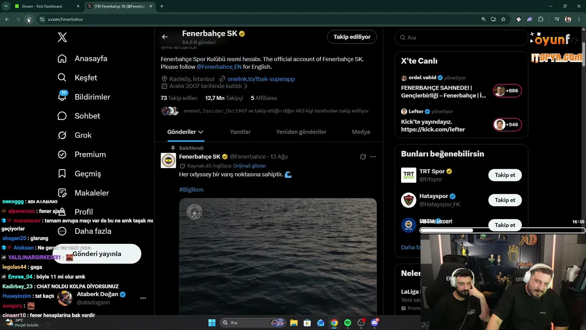The image size is (586, 330).
Task: Open Geçmiş bookmarks in the sidebar
Action: tap(79, 174)
